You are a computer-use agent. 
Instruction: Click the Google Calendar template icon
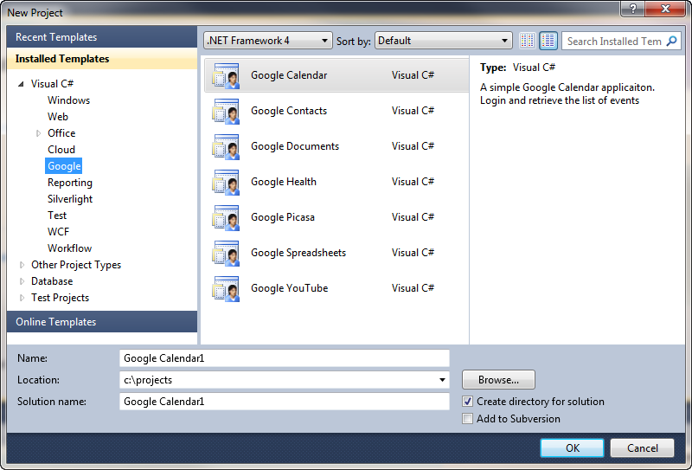pyautogui.click(x=226, y=75)
